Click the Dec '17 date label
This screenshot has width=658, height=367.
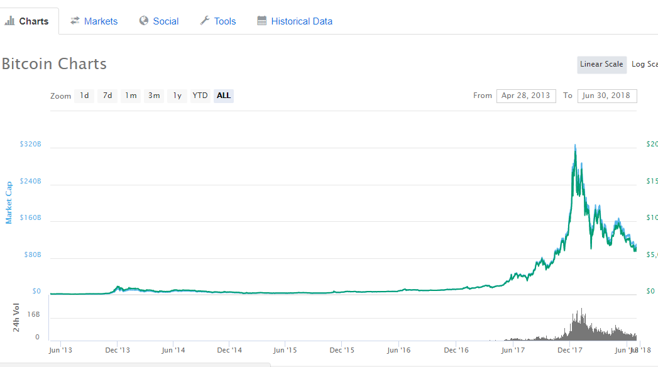tap(570, 350)
